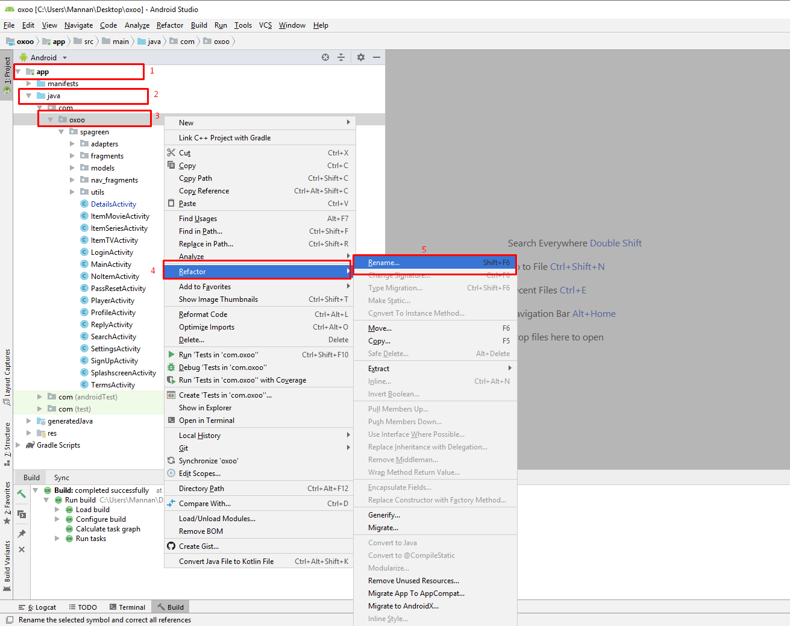This screenshot has width=790, height=626.
Task: Click the pin icon in Build panel
Action: coord(22,534)
